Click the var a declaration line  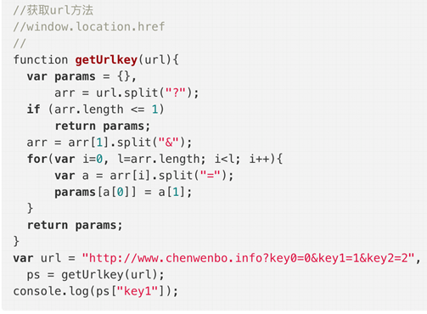[144, 176]
